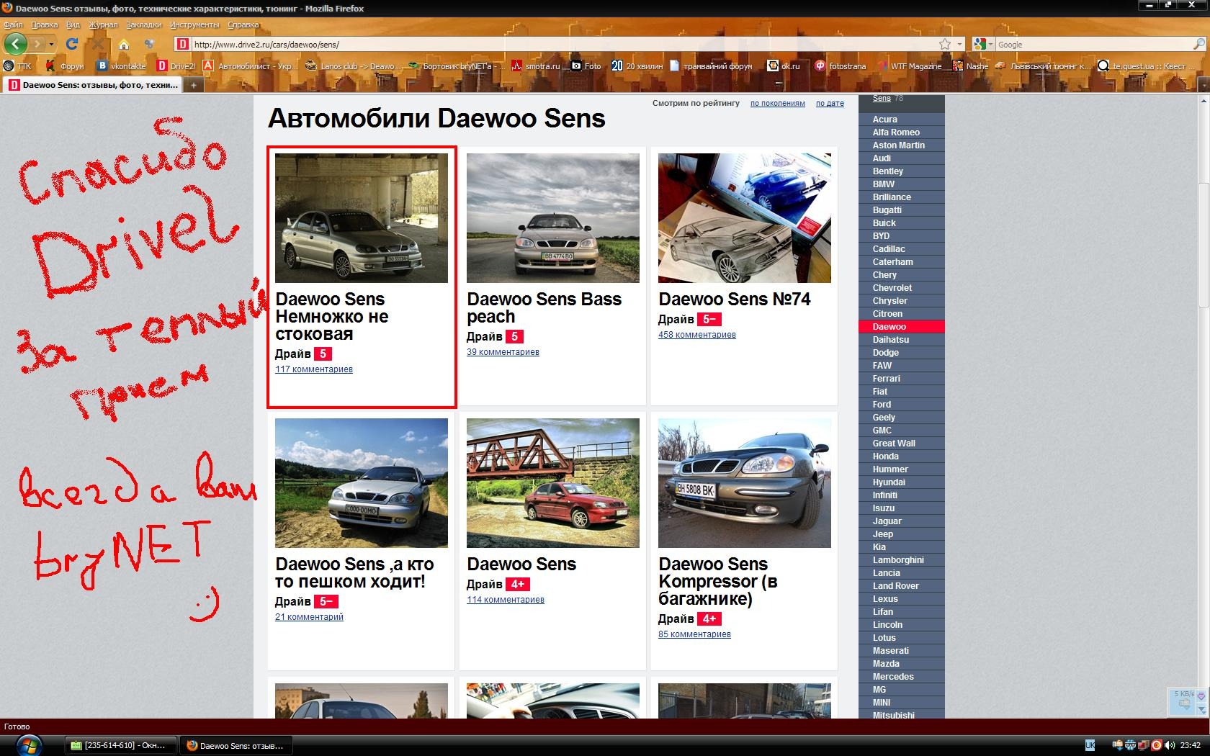Click the search magnifier icon

[1198, 44]
